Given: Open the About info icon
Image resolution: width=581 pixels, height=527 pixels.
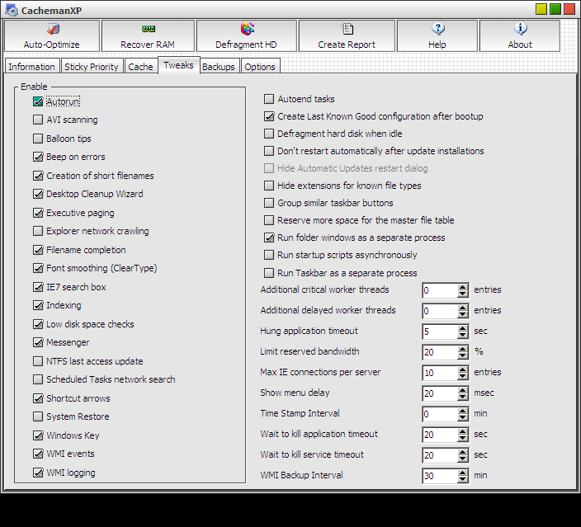Looking at the screenshot, I should coord(520,35).
